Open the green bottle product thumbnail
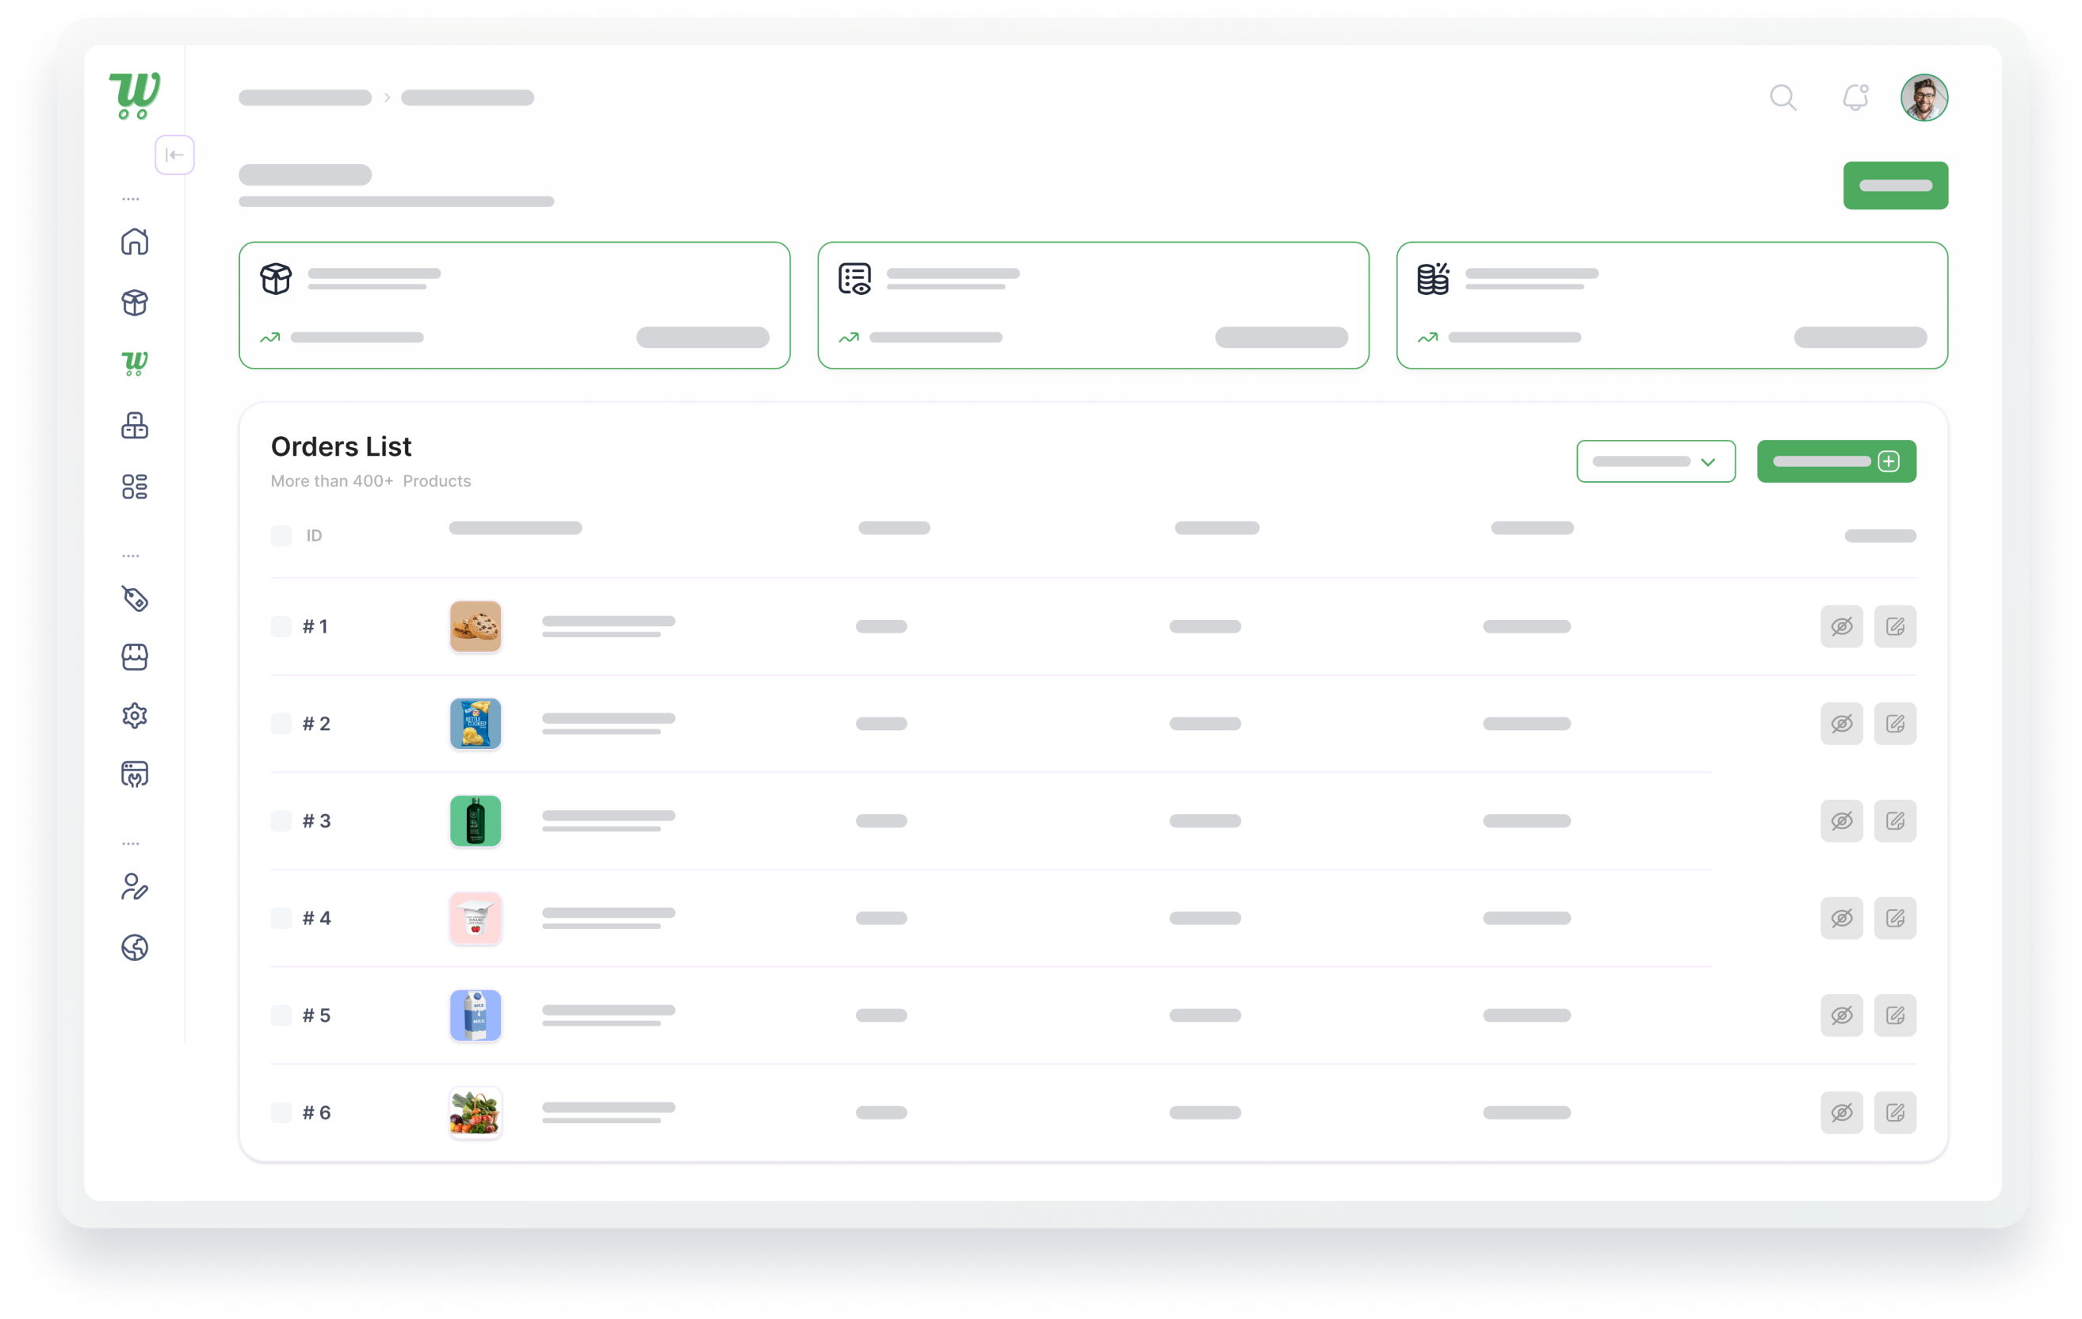2082x1319 pixels. [476, 820]
